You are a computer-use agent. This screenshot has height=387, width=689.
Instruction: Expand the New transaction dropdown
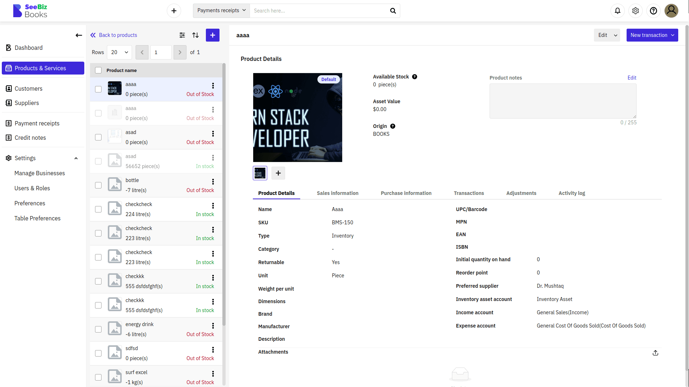[x=673, y=35]
